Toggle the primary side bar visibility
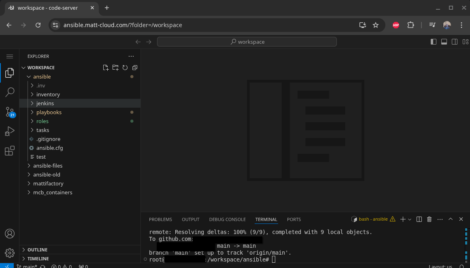This screenshot has width=470, height=268. [434, 42]
